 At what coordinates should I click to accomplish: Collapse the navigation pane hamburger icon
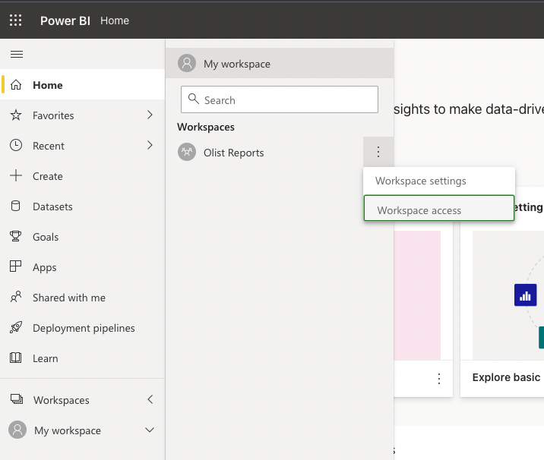(x=16, y=54)
